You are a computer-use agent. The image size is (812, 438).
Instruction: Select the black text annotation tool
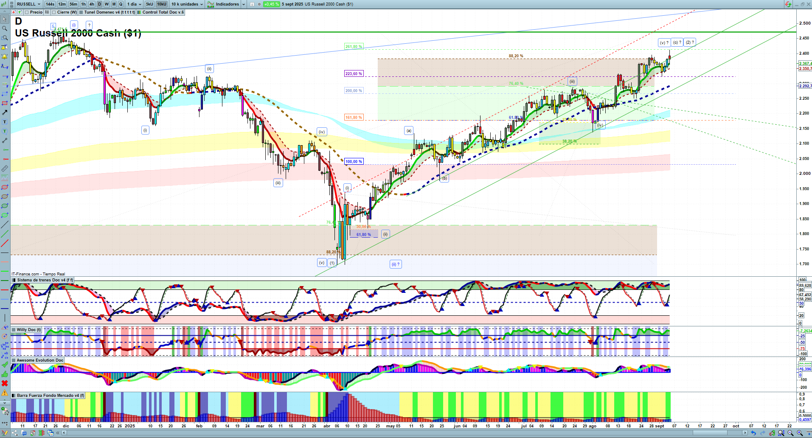(x=5, y=122)
